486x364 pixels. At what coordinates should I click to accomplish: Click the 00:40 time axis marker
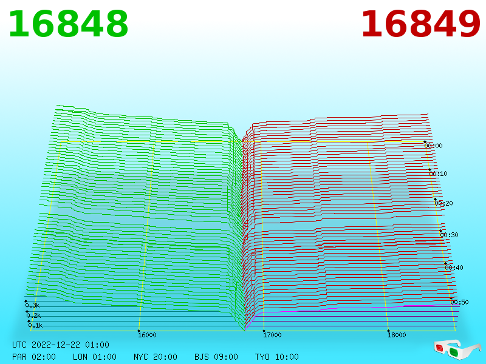click(454, 268)
